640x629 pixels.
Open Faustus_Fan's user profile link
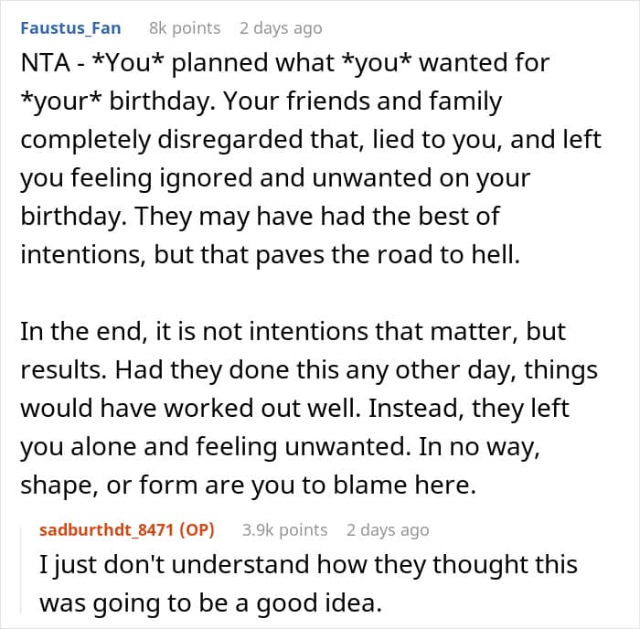click(x=69, y=28)
